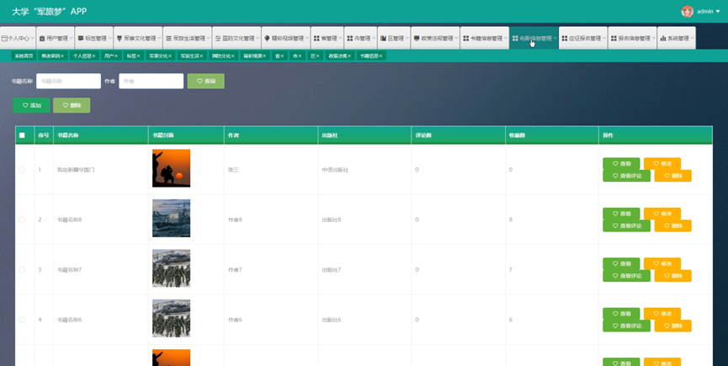Image resolution: width=728 pixels, height=366 pixels.
Task: Expand the 区管理 dropdown chevron
Action: coord(407,39)
